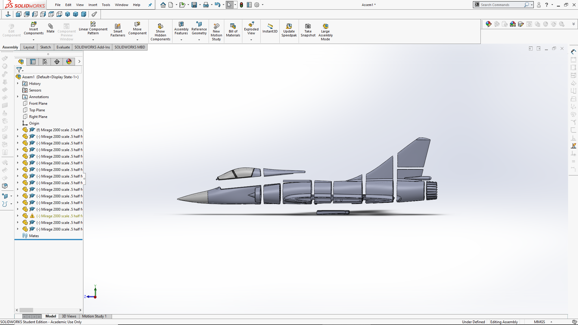This screenshot has width=578, height=325.
Task: Click Take Snapshot icon
Action: click(308, 30)
